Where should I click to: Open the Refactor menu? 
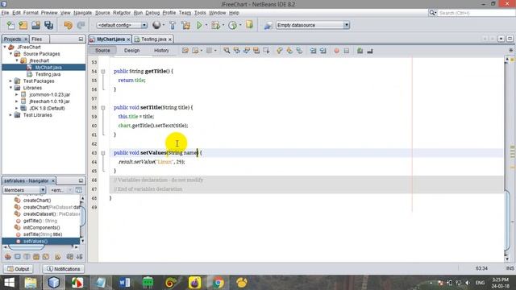pos(122,13)
